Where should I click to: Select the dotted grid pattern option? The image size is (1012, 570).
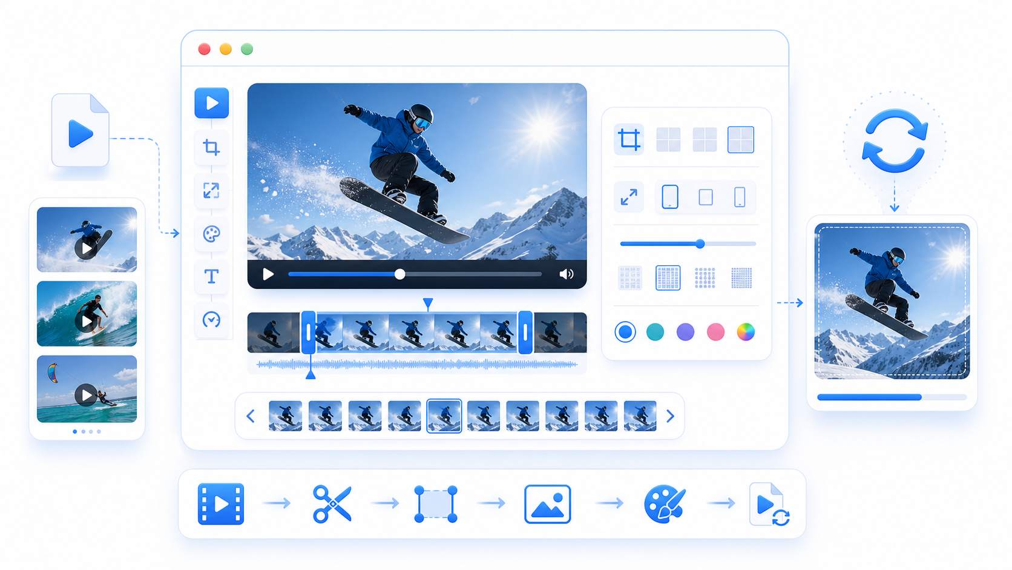pos(705,278)
